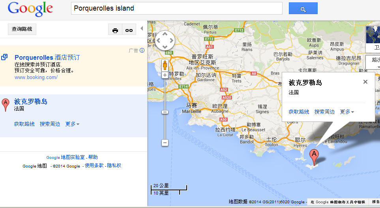This screenshot has width=380, height=208.
Task: Click the Hyères label on map
Action: [x=300, y=145]
